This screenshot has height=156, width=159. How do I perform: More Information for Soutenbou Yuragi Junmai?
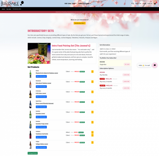41,127
